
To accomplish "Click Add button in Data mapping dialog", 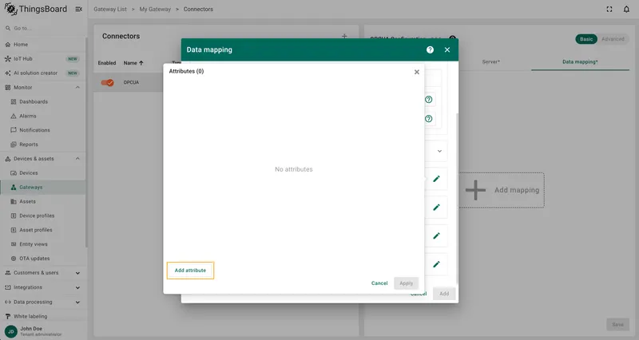I will (444, 294).
